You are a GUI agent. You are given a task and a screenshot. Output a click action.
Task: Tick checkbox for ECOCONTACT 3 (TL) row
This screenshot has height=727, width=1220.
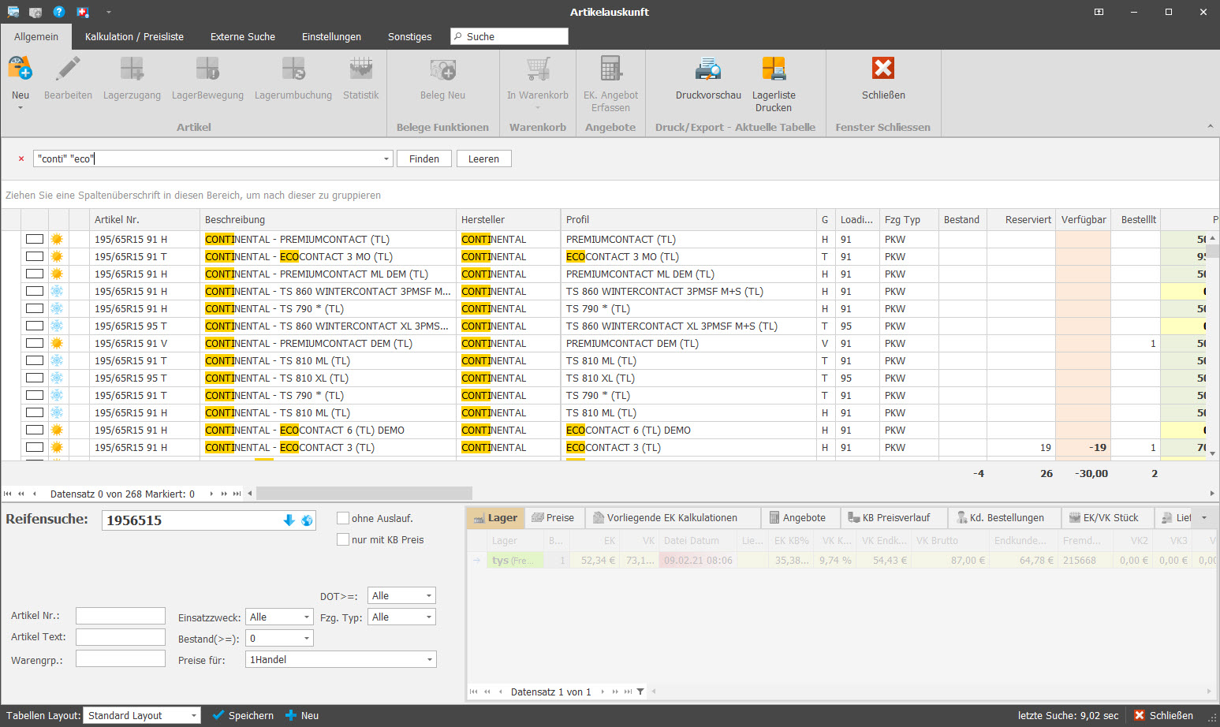[x=35, y=447]
